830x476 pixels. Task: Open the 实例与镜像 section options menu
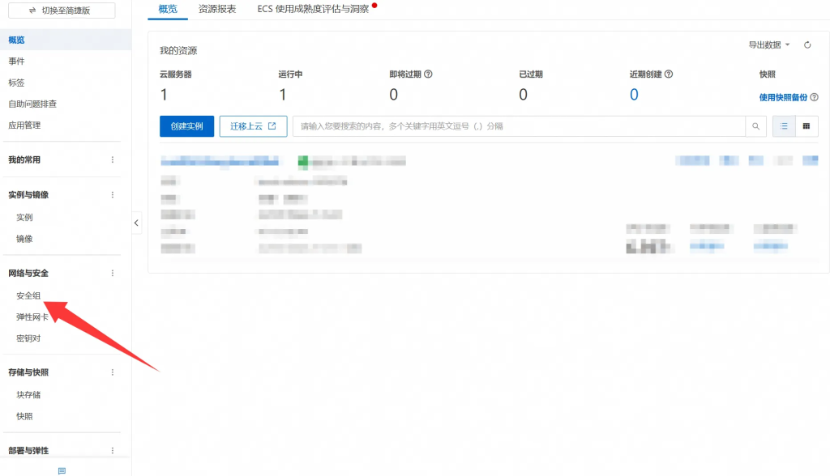(x=113, y=195)
